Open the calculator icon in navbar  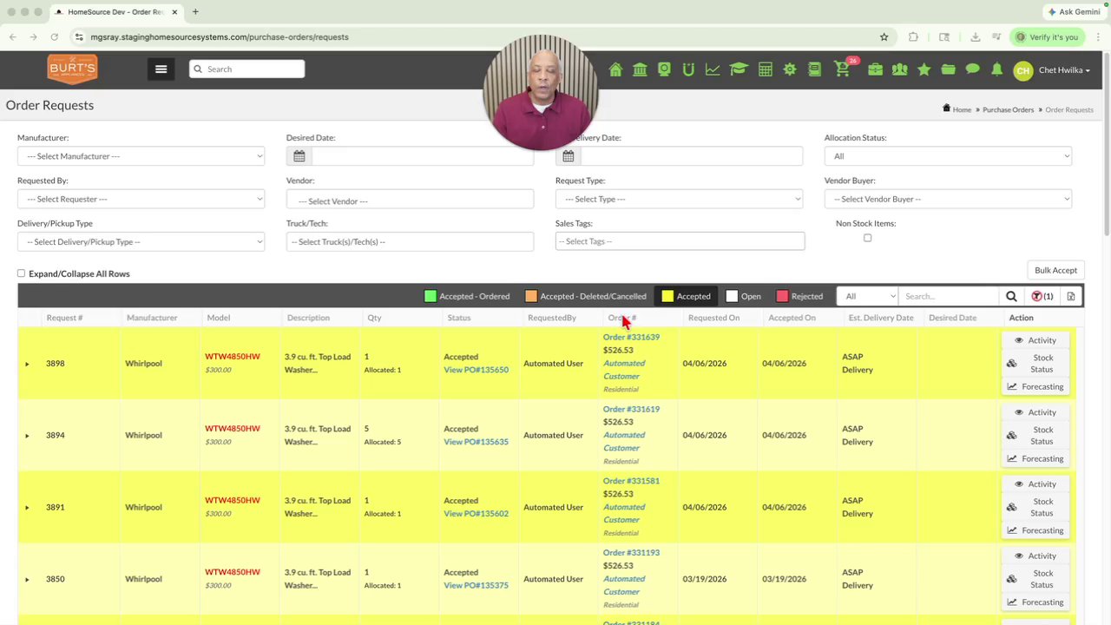[x=766, y=69]
